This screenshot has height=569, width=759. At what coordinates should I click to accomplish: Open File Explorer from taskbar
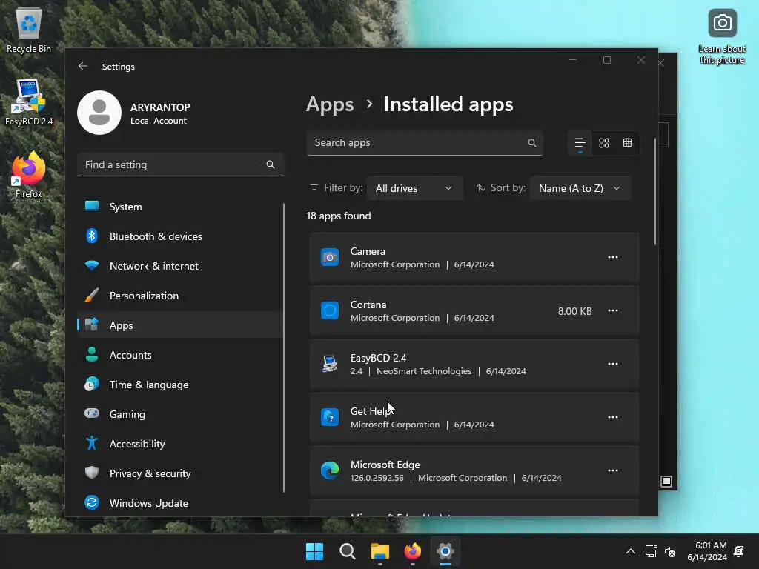pos(380,551)
